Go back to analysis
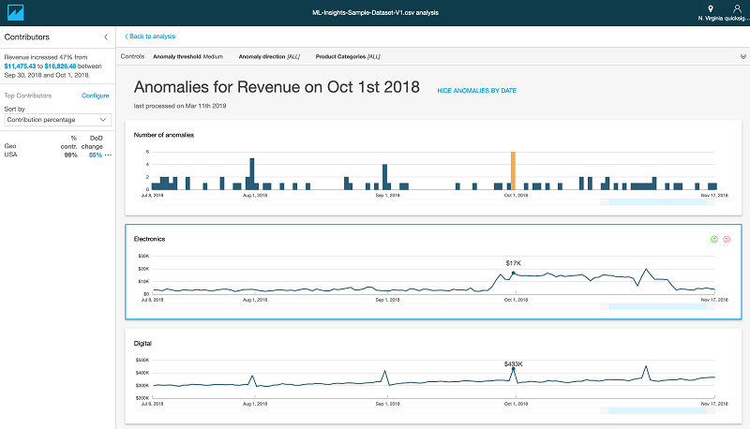 coord(151,37)
